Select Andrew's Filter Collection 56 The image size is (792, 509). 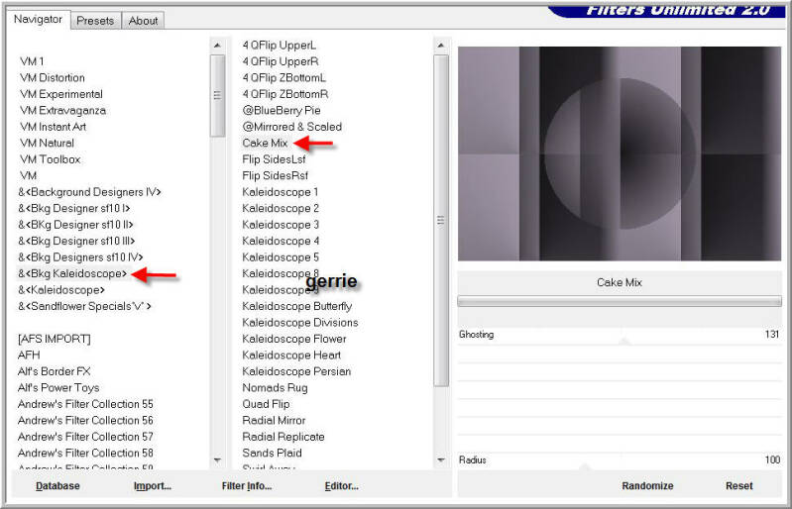click(85, 420)
